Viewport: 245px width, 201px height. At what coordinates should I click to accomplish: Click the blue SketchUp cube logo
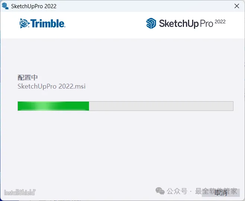[151, 23]
